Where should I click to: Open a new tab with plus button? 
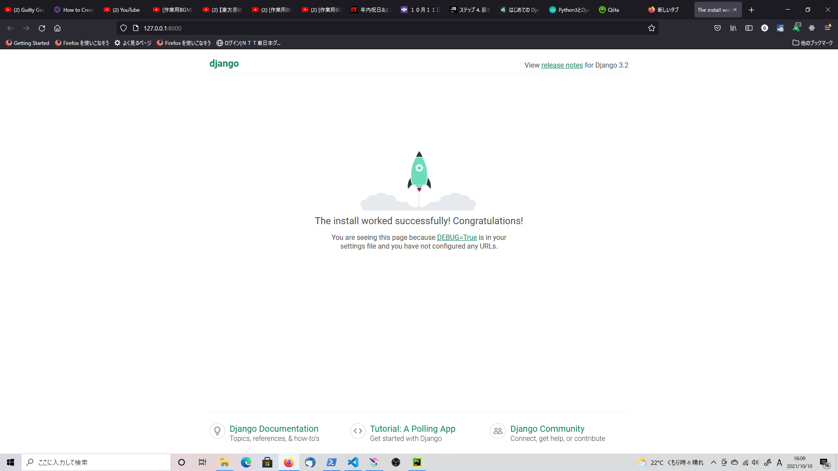tap(751, 10)
